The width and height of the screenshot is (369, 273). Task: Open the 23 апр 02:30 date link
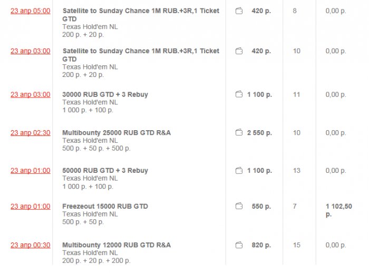coord(31,133)
